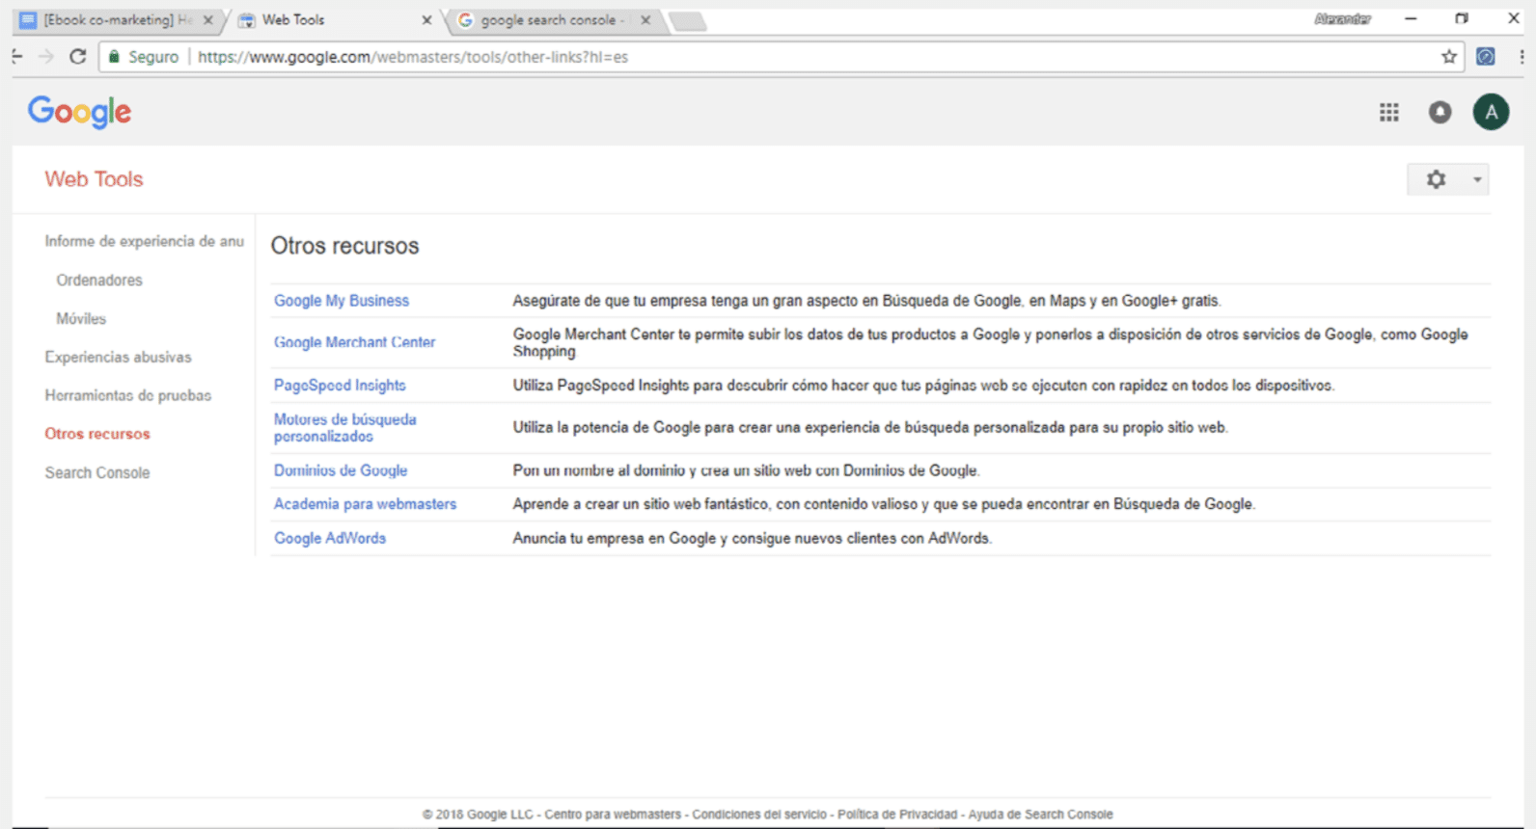Select Search Console in the sidebar
Viewport: 1536px width, 829px height.
97,473
